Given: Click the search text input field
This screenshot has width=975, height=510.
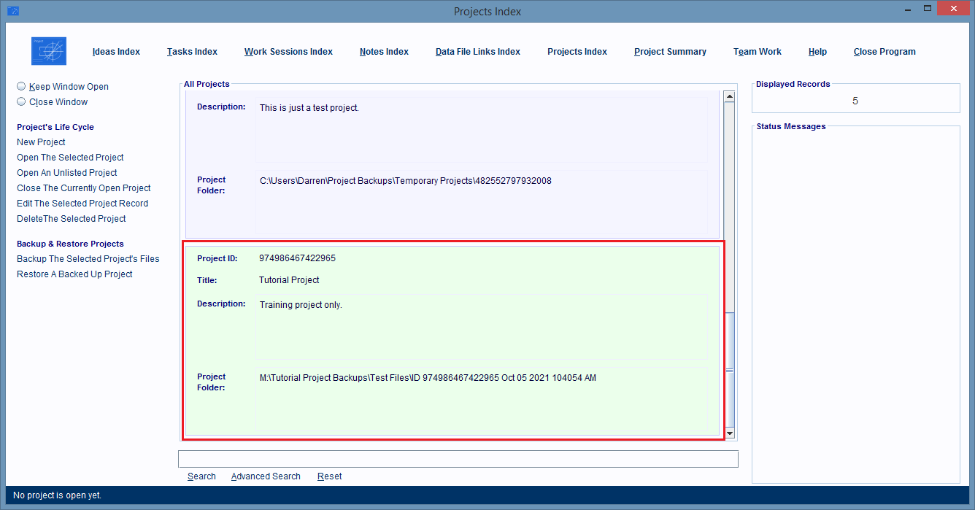Looking at the screenshot, I should (458, 459).
